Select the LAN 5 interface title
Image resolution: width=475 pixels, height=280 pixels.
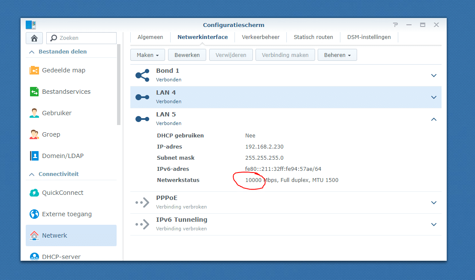[166, 114]
